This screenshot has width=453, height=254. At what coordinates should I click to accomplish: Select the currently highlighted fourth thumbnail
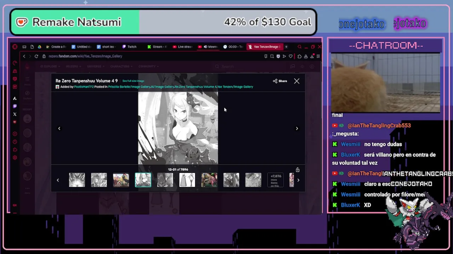click(x=143, y=180)
